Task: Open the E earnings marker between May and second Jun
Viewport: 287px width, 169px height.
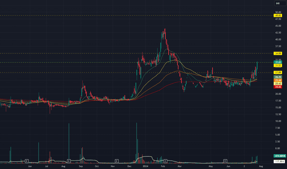Action: [225, 161]
